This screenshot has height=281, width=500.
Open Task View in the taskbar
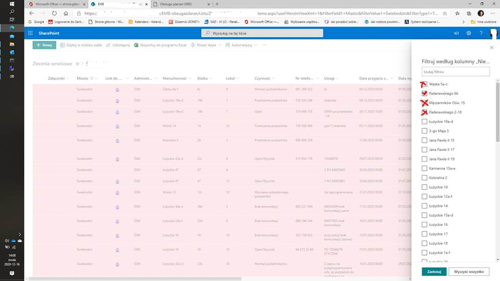coord(12,20)
